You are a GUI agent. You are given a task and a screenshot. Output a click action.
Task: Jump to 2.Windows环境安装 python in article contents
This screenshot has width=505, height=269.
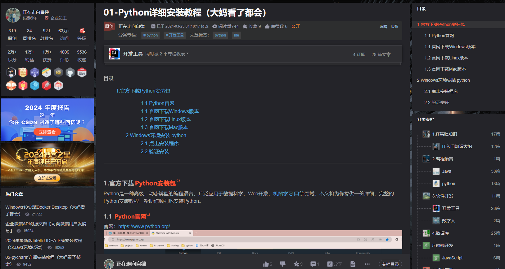tap(156, 135)
